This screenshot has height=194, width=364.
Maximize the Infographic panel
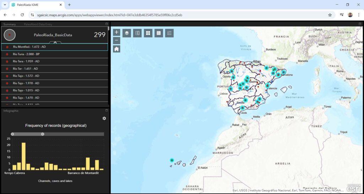pos(106,110)
